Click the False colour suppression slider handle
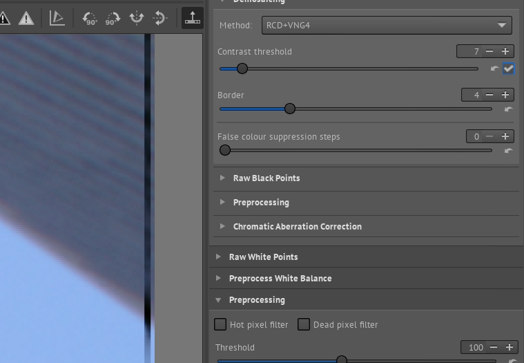 coord(225,150)
